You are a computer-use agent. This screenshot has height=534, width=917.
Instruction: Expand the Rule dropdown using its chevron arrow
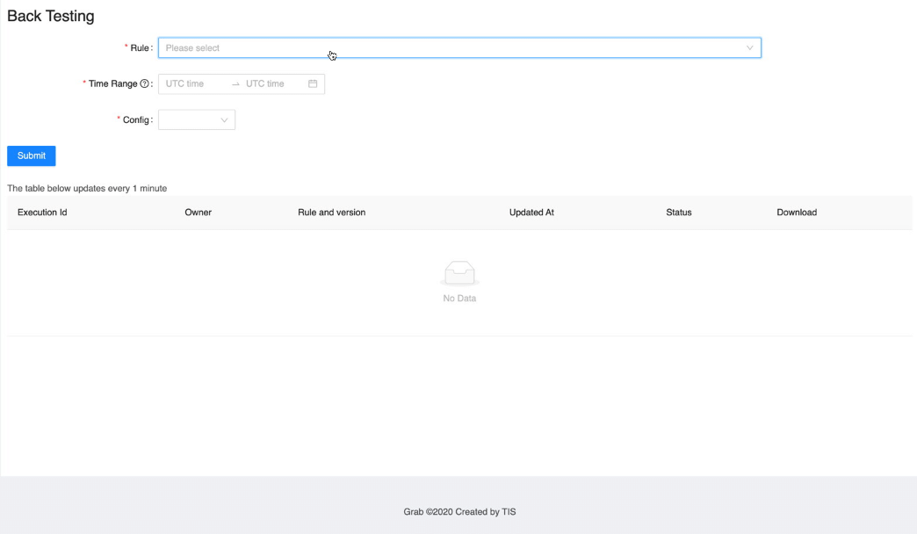point(749,48)
